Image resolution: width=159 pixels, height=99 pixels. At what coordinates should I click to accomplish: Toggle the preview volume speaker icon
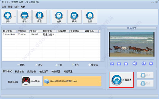(x=135, y=64)
